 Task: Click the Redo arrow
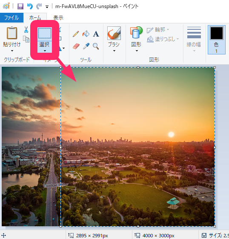click(39, 6)
